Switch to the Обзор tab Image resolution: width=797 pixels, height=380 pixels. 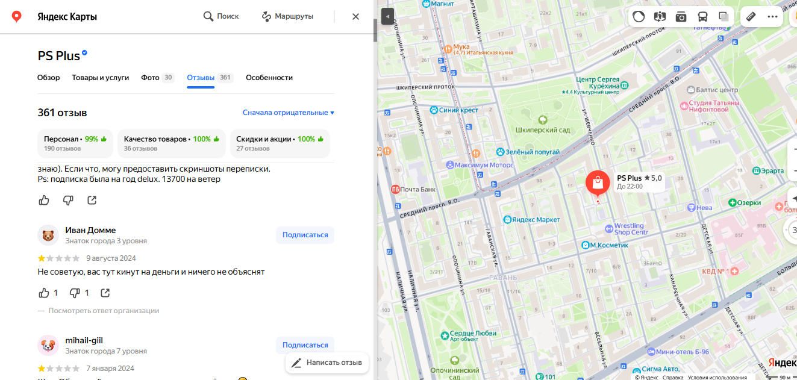[49, 78]
